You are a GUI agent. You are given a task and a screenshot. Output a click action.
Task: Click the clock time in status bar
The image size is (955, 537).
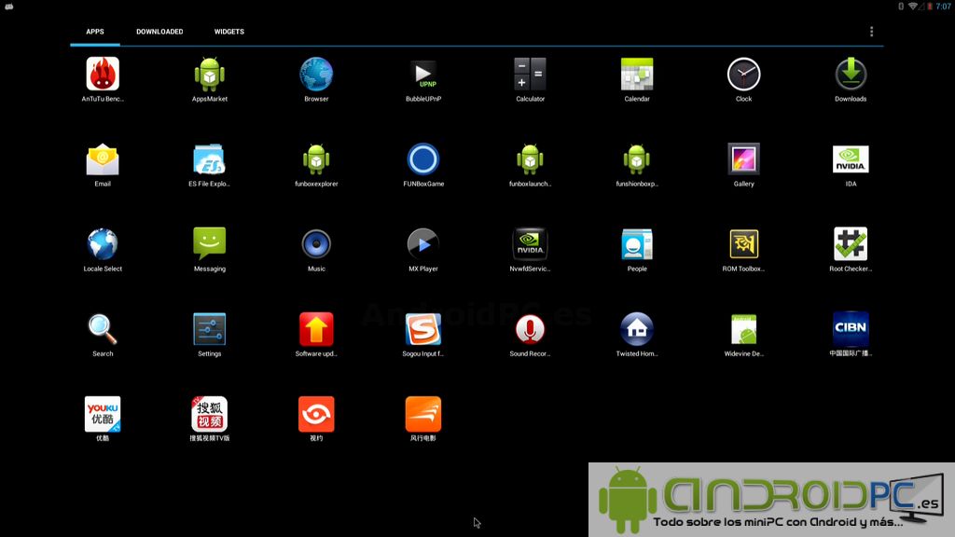(x=943, y=7)
